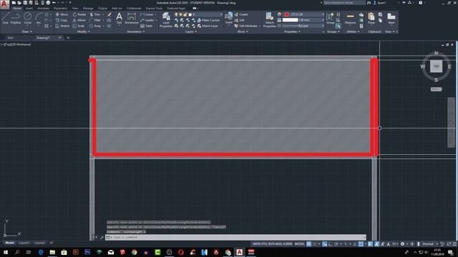Toggle MODEL space button in status bar
458x257 pixels.
(300, 244)
